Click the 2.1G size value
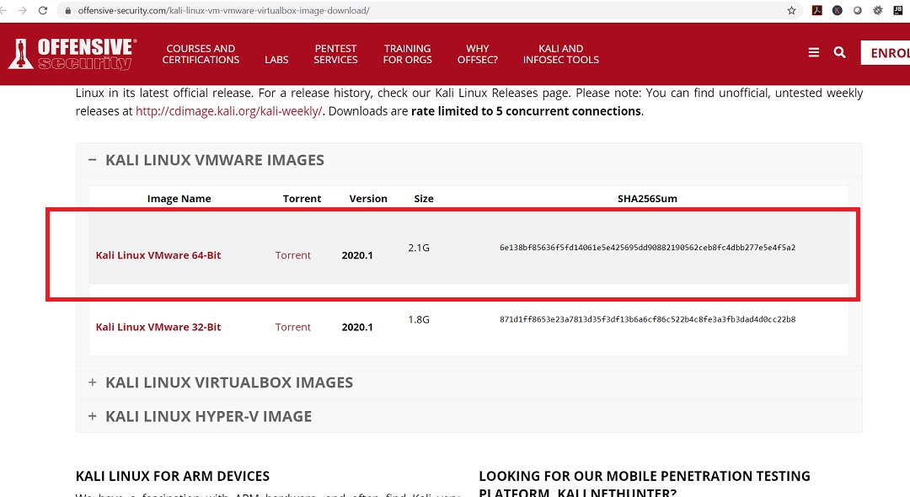The height and width of the screenshot is (497, 910). click(419, 248)
